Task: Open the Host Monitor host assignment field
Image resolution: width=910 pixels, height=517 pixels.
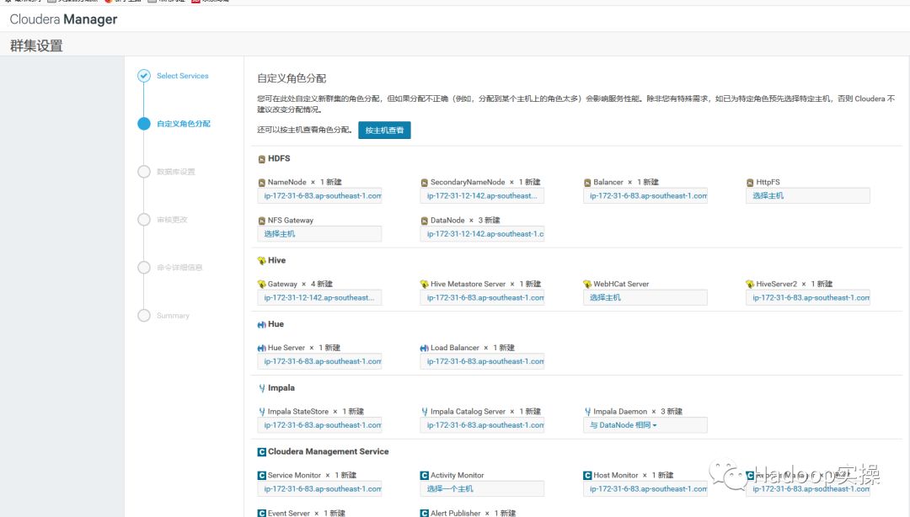Action: pos(645,489)
